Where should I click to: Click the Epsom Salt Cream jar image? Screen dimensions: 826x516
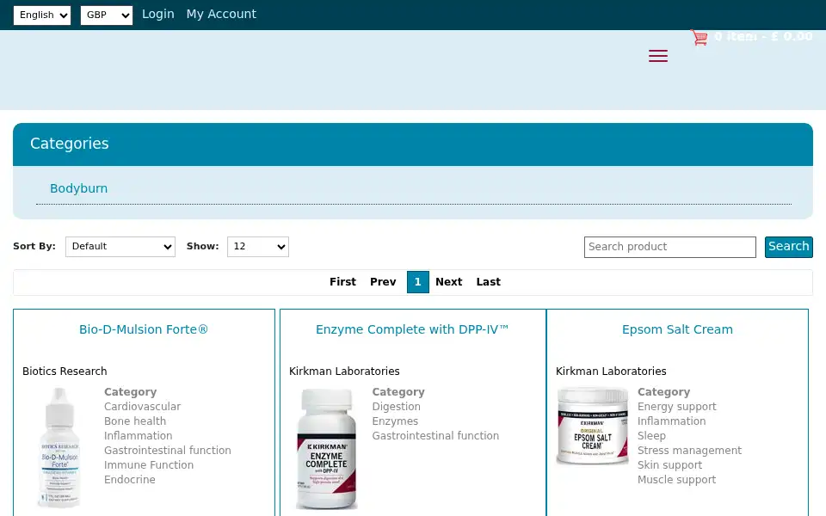[593, 426]
